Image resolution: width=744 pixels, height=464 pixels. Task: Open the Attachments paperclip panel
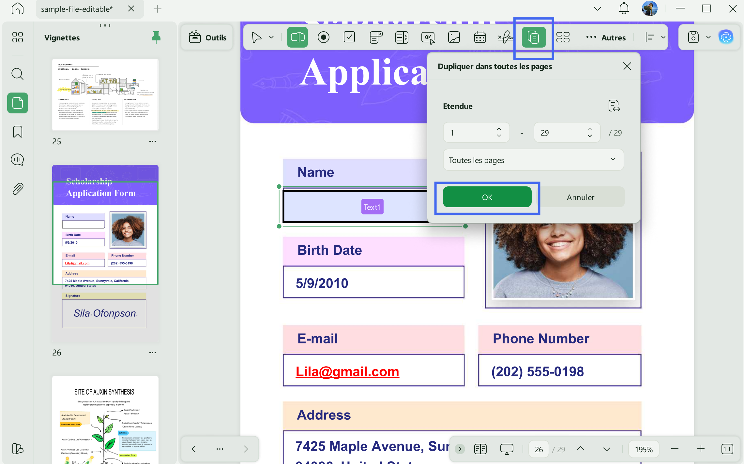18,189
